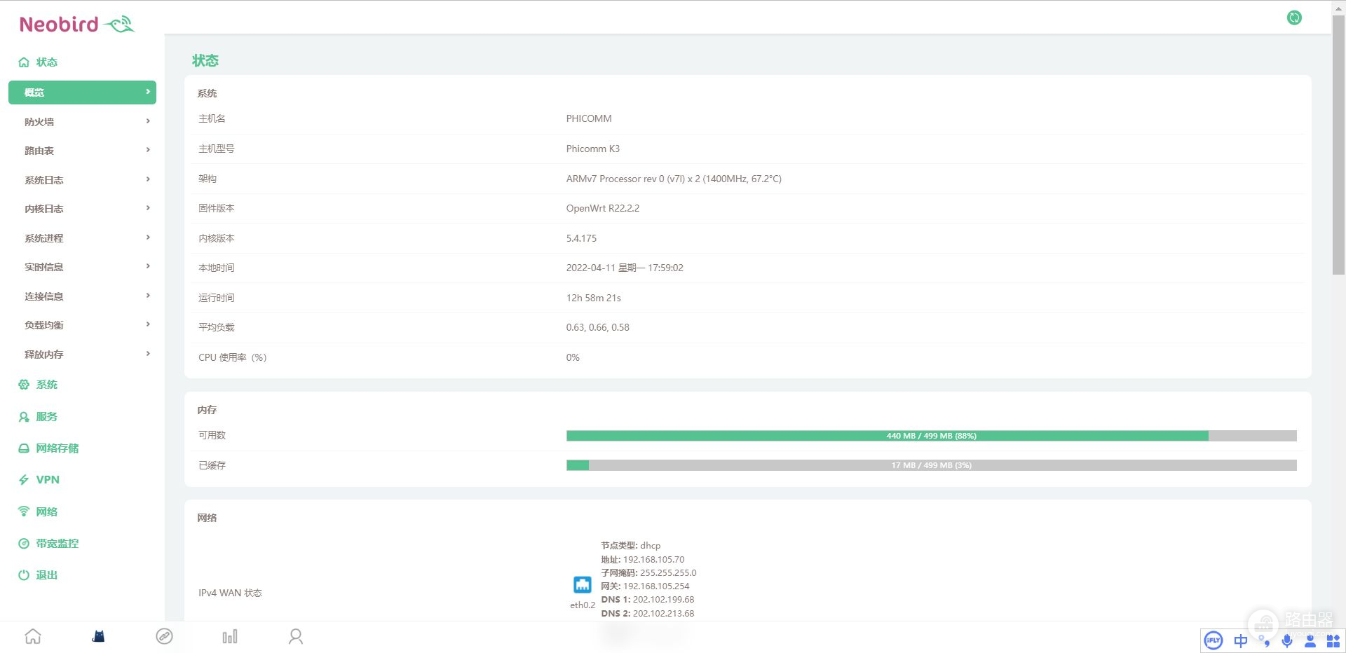Click the 固件版本 row label

click(217, 208)
